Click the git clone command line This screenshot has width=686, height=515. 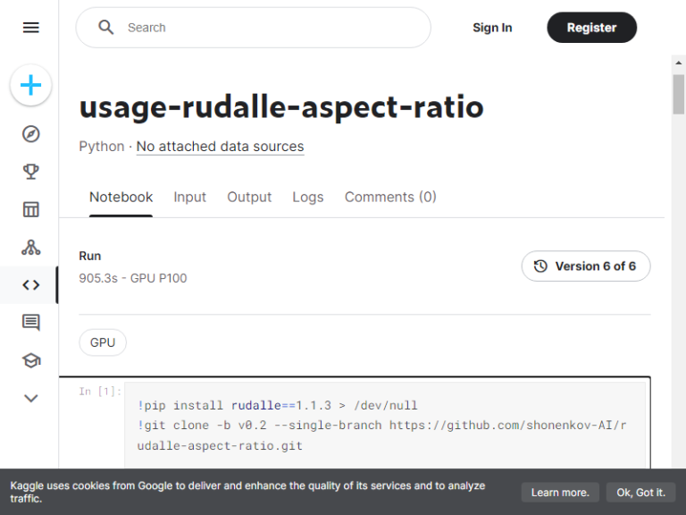(381, 435)
